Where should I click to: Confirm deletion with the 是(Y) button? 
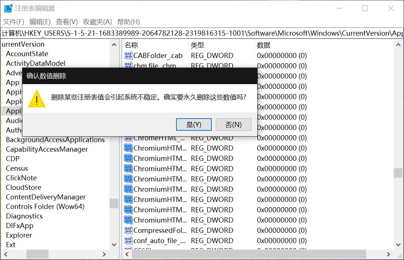194,124
